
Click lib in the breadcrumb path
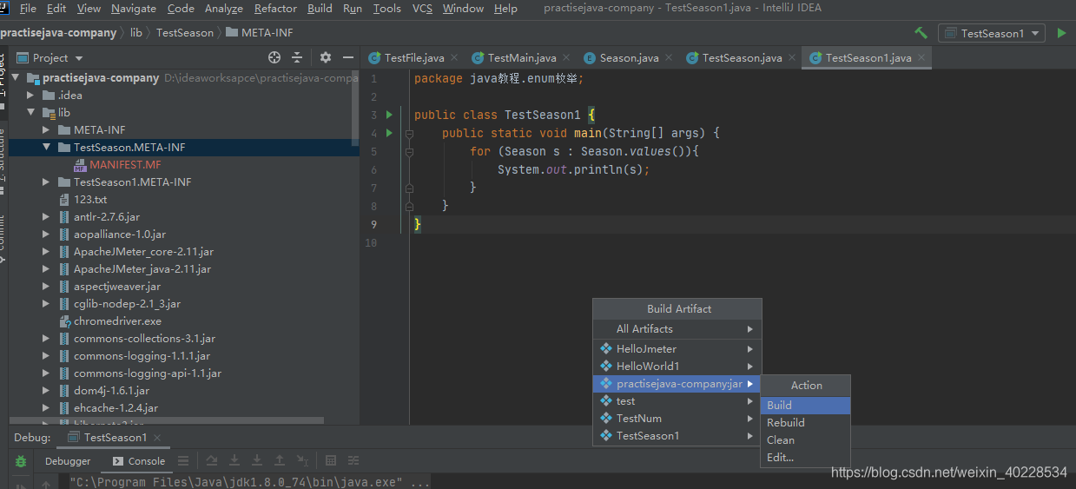click(136, 33)
